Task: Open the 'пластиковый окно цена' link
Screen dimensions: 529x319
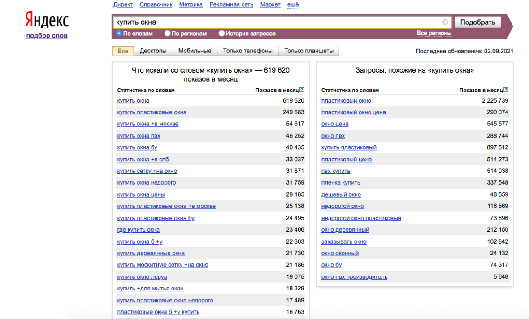Action: pyautogui.click(x=354, y=112)
